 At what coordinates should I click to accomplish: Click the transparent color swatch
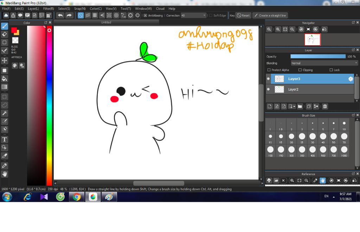[x=15, y=40]
